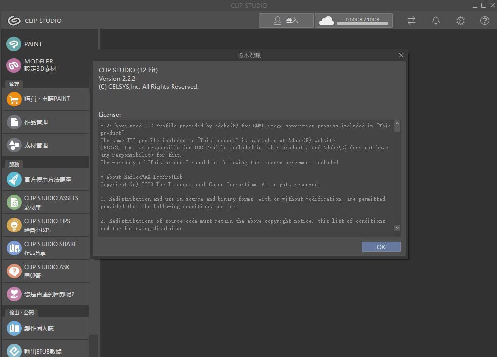This screenshot has width=497, height=357.
Task: Select the 官方使用方法講座 label
Action: tap(48, 180)
